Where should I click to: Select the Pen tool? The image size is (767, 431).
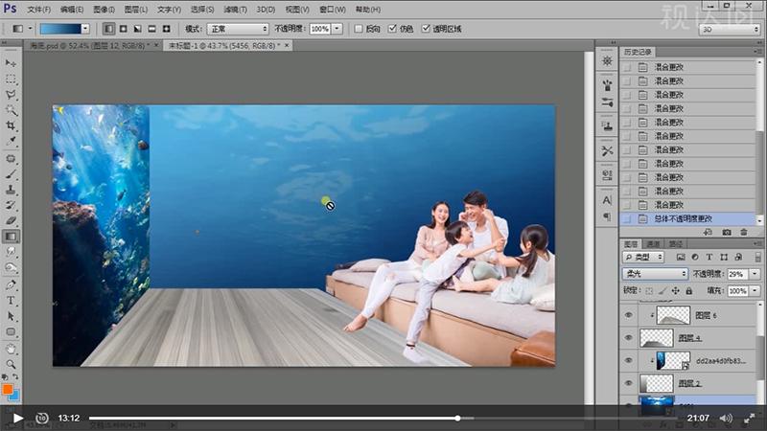(x=11, y=284)
